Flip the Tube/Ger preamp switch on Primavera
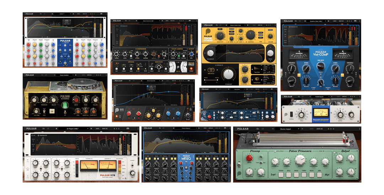384x195 pixels. (261, 163)
